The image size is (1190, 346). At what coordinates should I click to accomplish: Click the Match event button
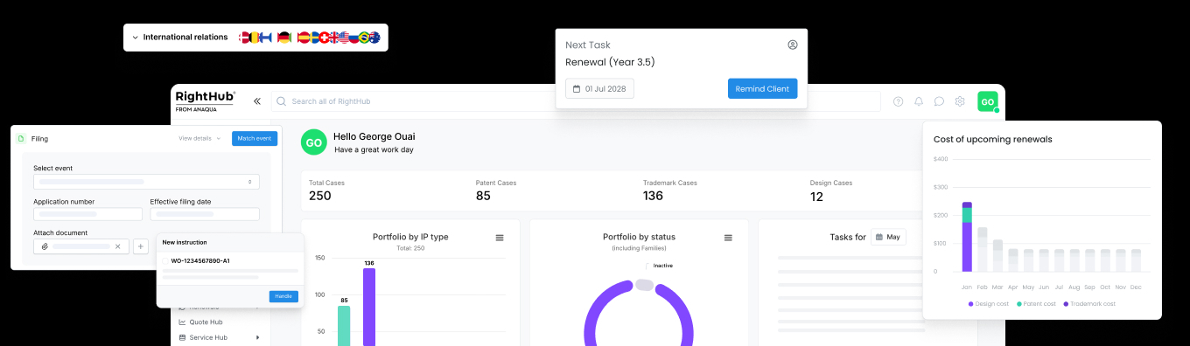pyautogui.click(x=255, y=138)
